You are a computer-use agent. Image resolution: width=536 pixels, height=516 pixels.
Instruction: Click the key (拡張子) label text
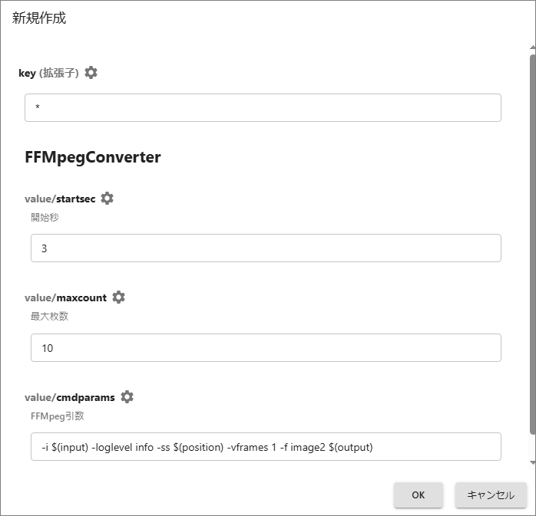pos(49,73)
